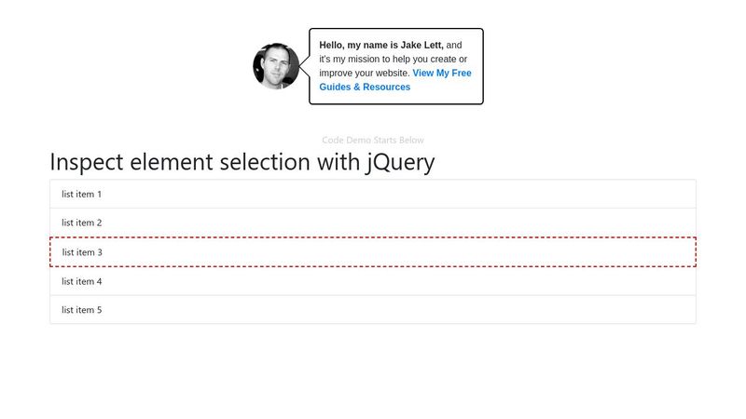The height and width of the screenshot is (419, 746).
Task: Click the word Inspect in heading
Action: click(87, 163)
